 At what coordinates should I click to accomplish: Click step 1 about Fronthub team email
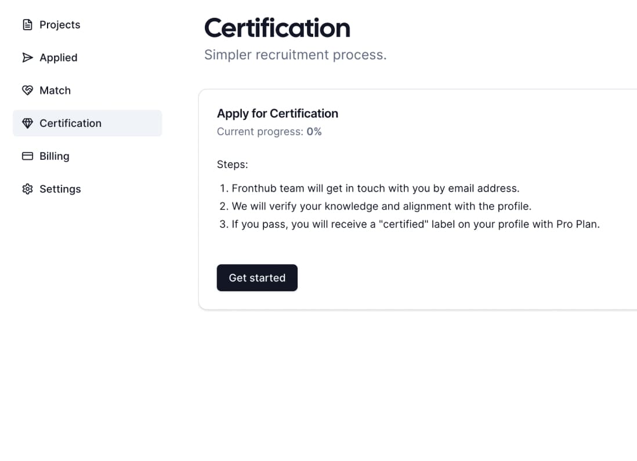point(370,189)
